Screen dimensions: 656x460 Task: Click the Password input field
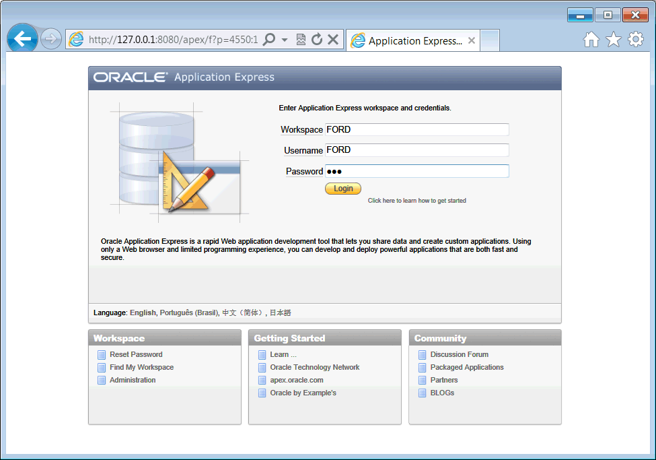click(416, 171)
